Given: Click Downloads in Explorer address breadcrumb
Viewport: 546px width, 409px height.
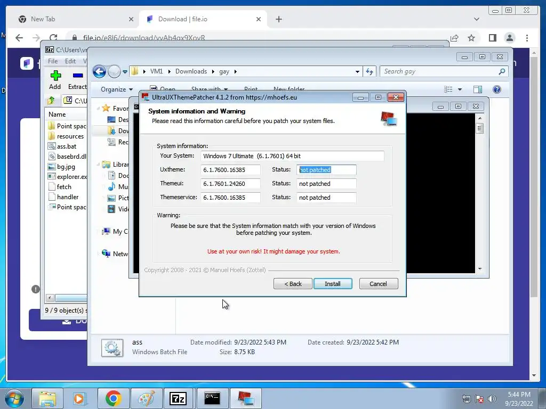Looking at the screenshot, I should (191, 71).
